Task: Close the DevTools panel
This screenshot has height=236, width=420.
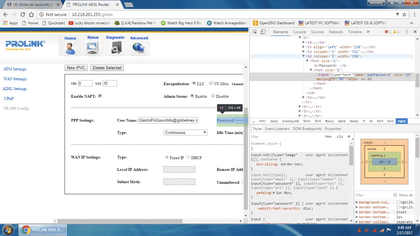Action: tap(415, 32)
